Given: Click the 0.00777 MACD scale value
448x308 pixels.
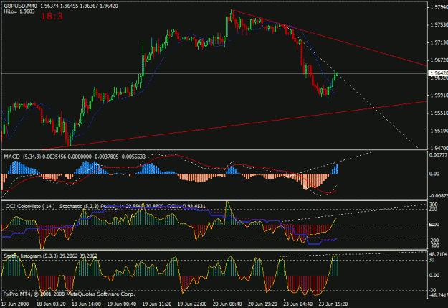Looking at the screenshot, I should tap(439, 155).
